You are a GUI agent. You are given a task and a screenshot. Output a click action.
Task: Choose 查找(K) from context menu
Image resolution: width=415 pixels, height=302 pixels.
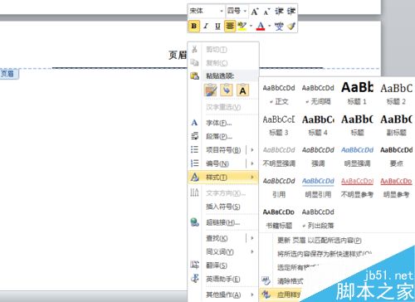pyautogui.click(x=217, y=238)
